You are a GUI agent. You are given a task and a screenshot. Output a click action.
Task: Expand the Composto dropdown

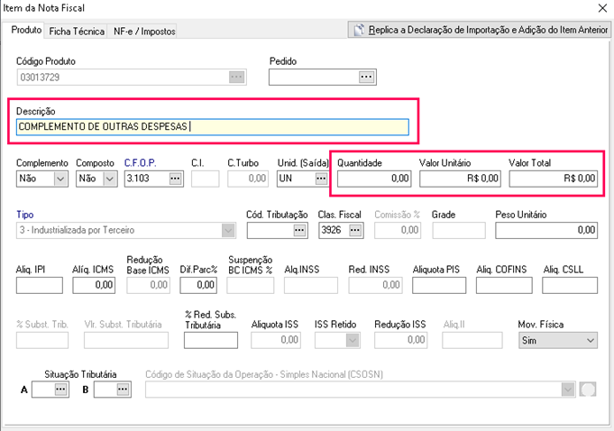(109, 179)
